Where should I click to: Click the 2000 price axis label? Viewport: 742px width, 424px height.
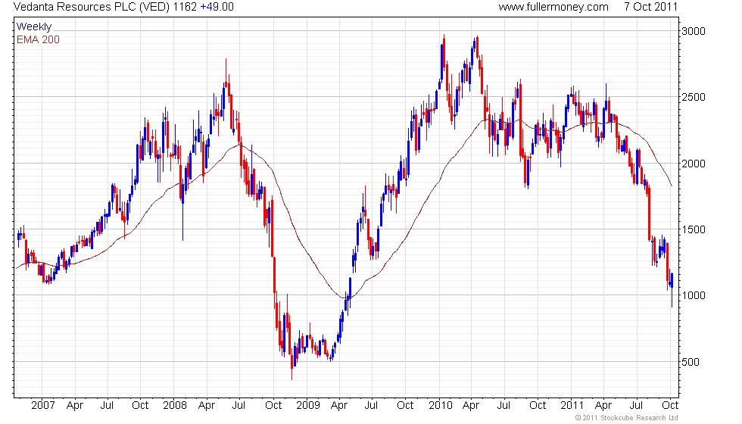pyautogui.click(x=694, y=164)
